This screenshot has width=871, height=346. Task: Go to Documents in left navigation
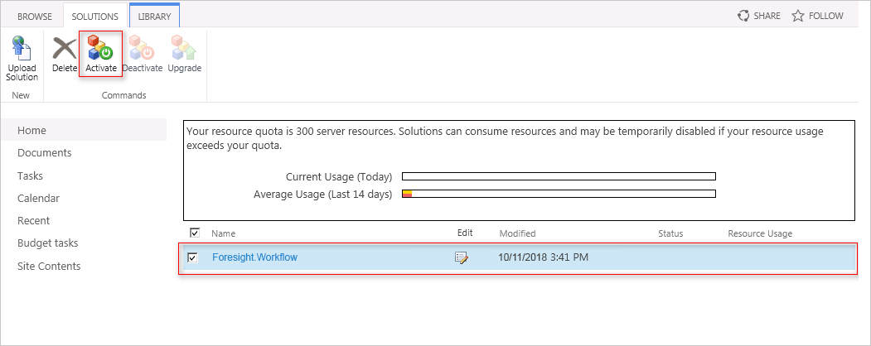pyautogui.click(x=44, y=153)
